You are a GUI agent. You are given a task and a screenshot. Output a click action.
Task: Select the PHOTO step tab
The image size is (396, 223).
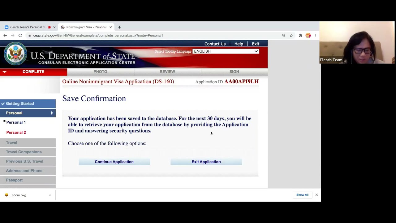[100, 72]
